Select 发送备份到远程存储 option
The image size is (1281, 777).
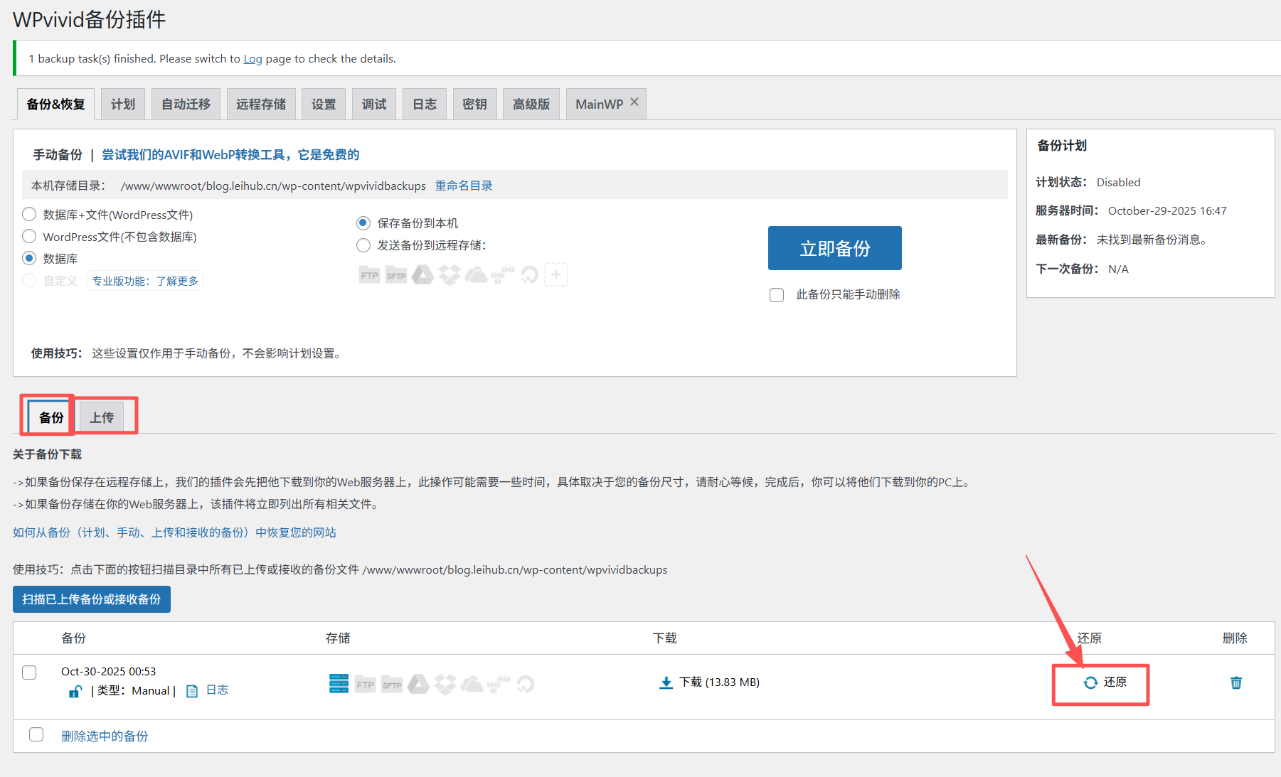pos(363,245)
